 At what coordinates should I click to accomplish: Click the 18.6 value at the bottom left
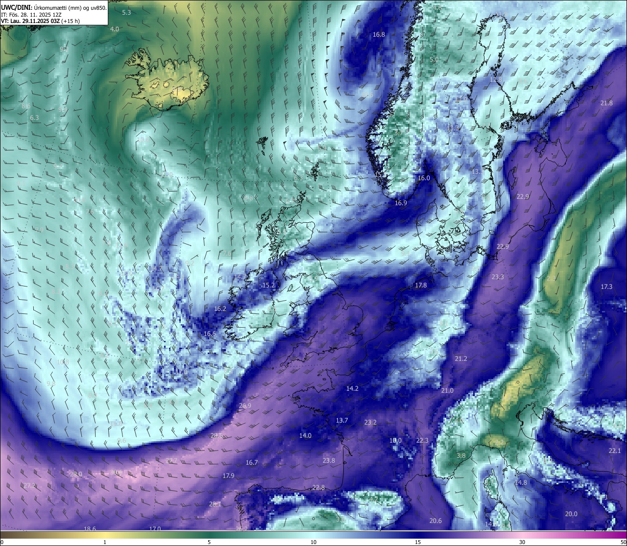[x=90, y=529]
